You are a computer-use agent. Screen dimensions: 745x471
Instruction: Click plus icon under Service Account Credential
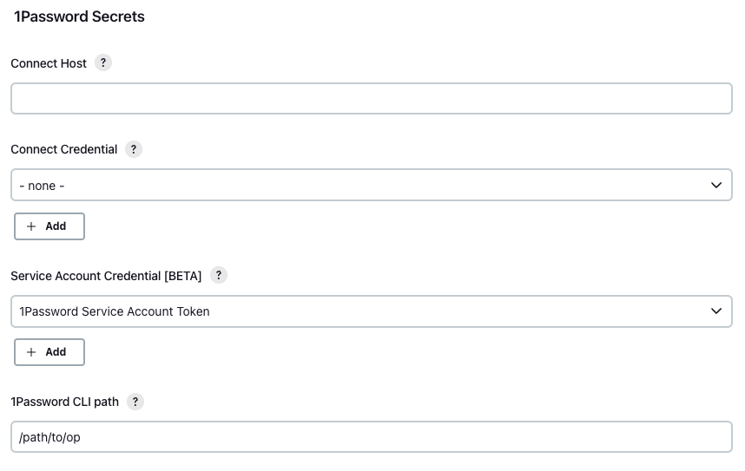pyautogui.click(x=32, y=352)
